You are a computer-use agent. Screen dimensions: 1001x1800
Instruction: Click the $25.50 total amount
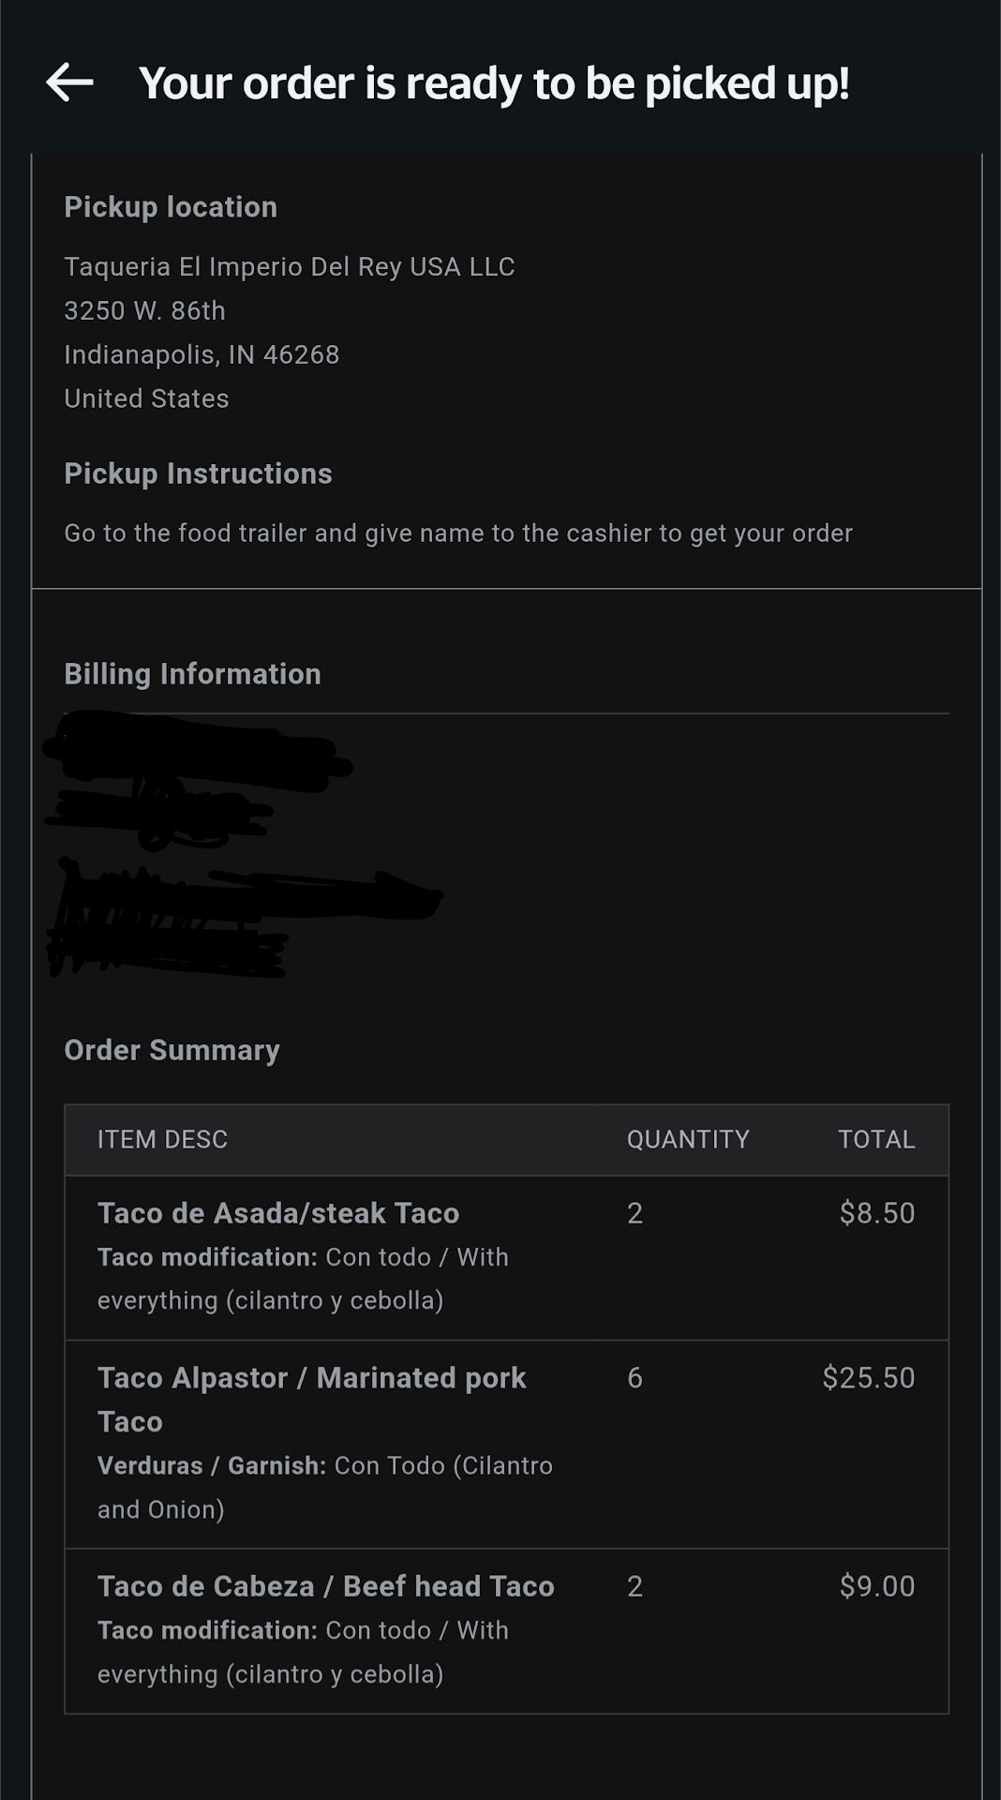[x=868, y=1378]
